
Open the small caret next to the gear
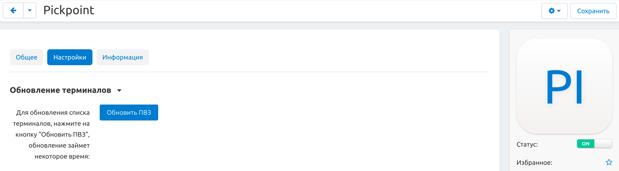click(559, 11)
